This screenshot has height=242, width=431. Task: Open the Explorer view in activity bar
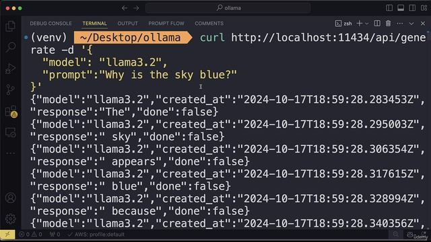tap(11, 26)
